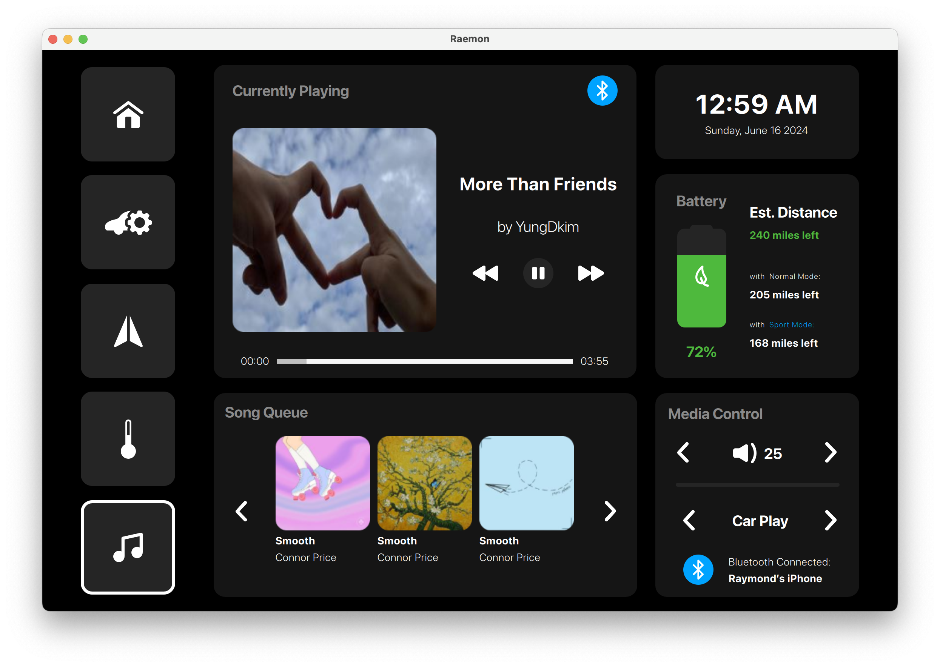This screenshot has width=940, height=667.
Task: Click the green battery level icon
Action: click(701, 276)
